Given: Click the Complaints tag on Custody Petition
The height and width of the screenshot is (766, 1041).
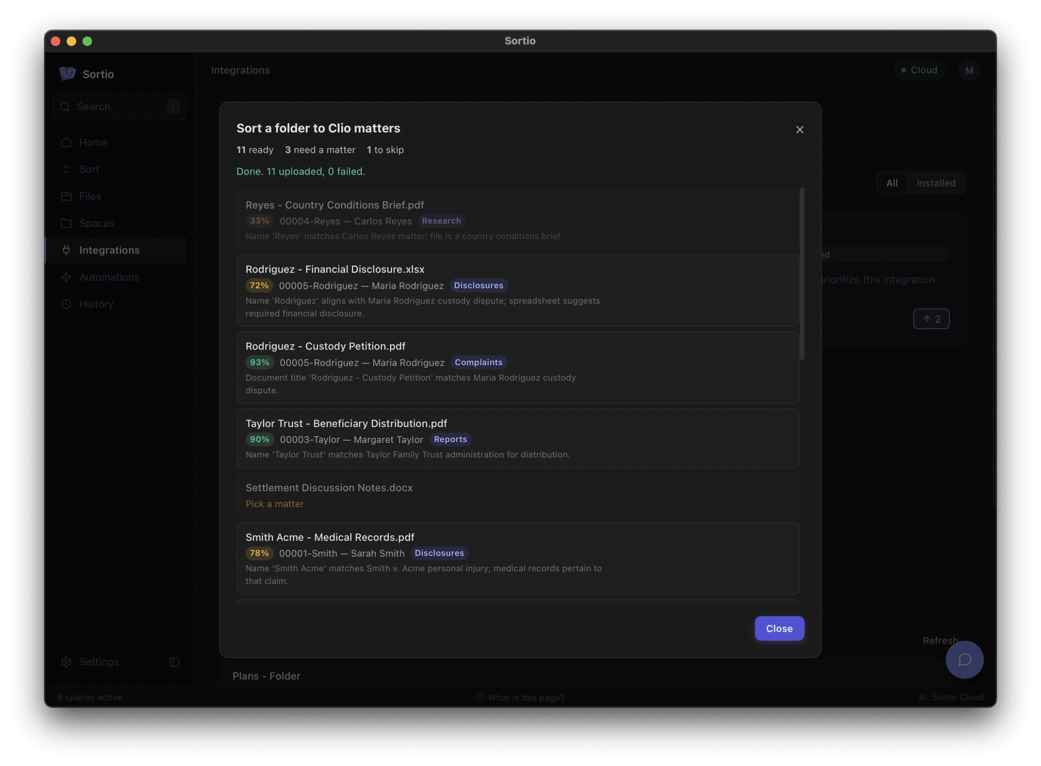Looking at the screenshot, I should coord(478,362).
